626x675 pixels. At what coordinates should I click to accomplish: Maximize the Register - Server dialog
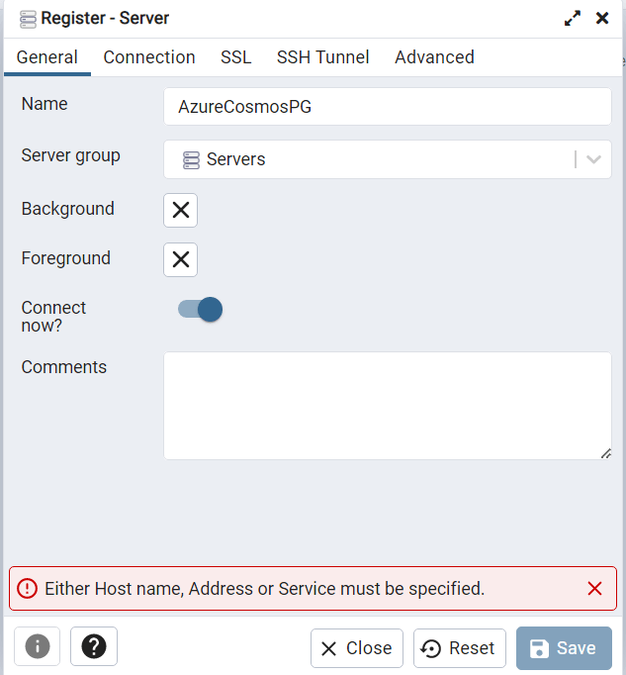(573, 18)
